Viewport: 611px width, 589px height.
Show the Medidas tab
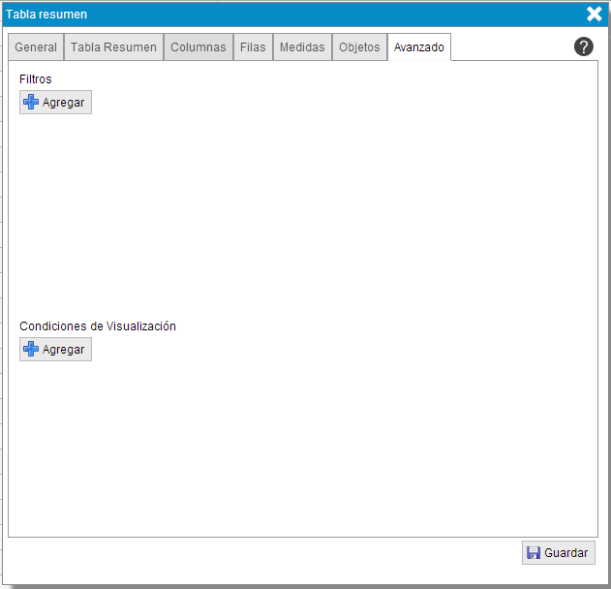pyautogui.click(x=302, y=47)
